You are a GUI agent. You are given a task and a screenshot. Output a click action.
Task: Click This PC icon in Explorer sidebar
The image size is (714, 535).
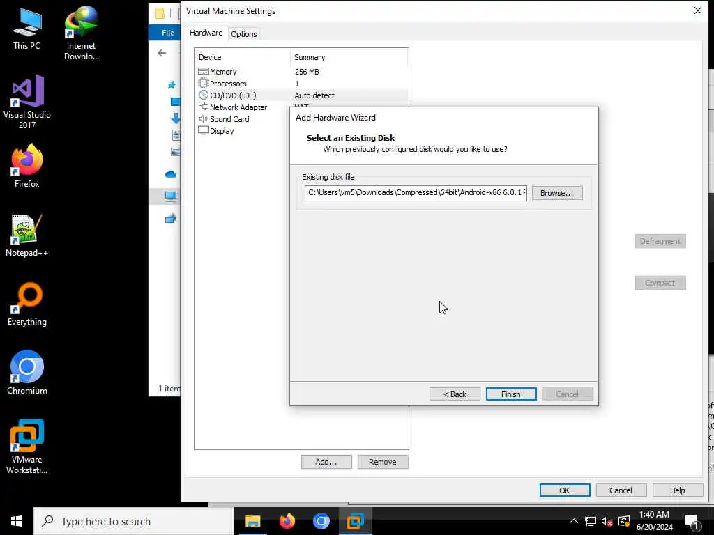[171, 196]
